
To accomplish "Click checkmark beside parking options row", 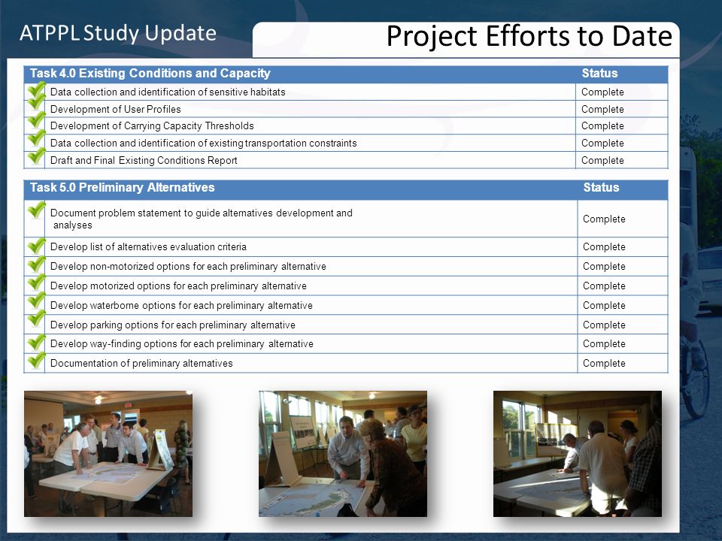I will [36, 319].
